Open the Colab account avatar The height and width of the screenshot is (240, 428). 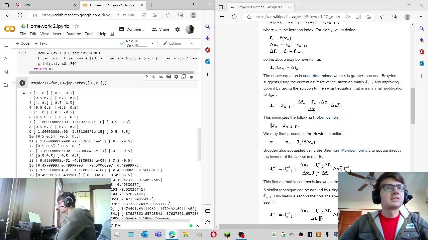(190, 29)
